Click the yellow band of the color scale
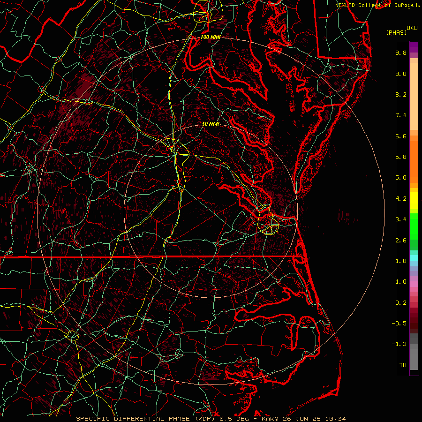Screen dimensions: 422x422 tap(414, 201)
